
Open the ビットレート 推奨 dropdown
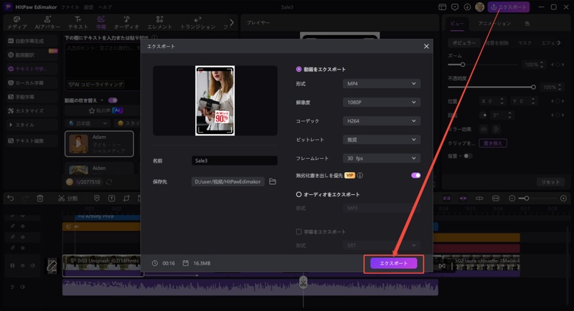point(382,140)
